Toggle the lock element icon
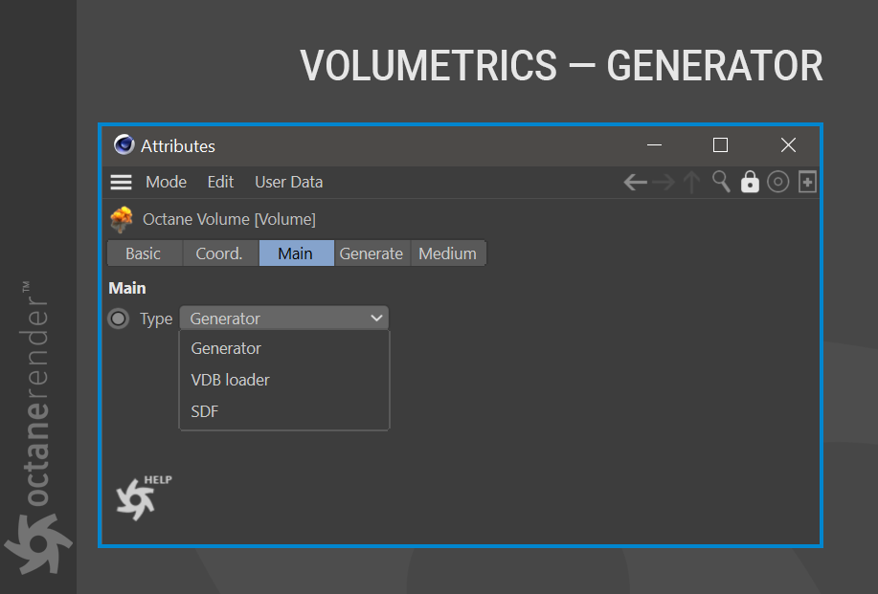The width and height of the screenshot is (878, 594). tap(750, 182)
